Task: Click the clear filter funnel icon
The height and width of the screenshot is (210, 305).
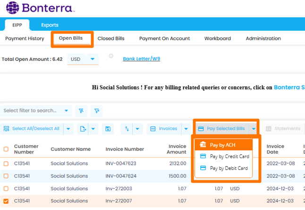Action: (96, 111)
